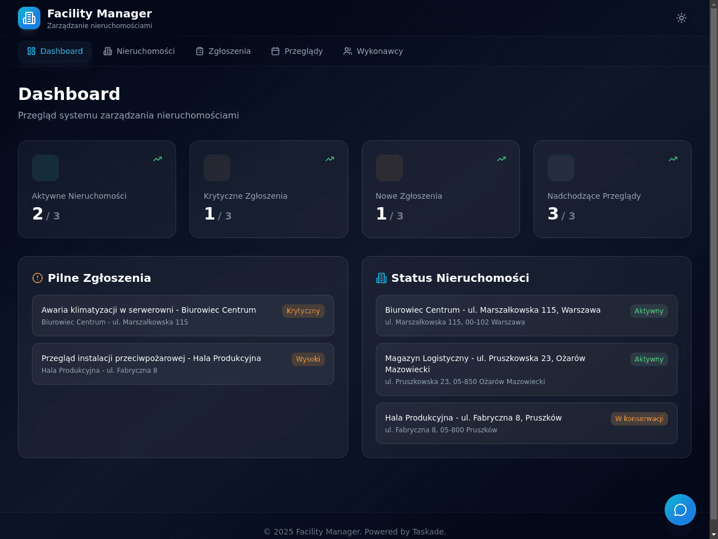The image size is (718, 539).
Task: Open the Dashboard tab
Action: pos(55,51)
